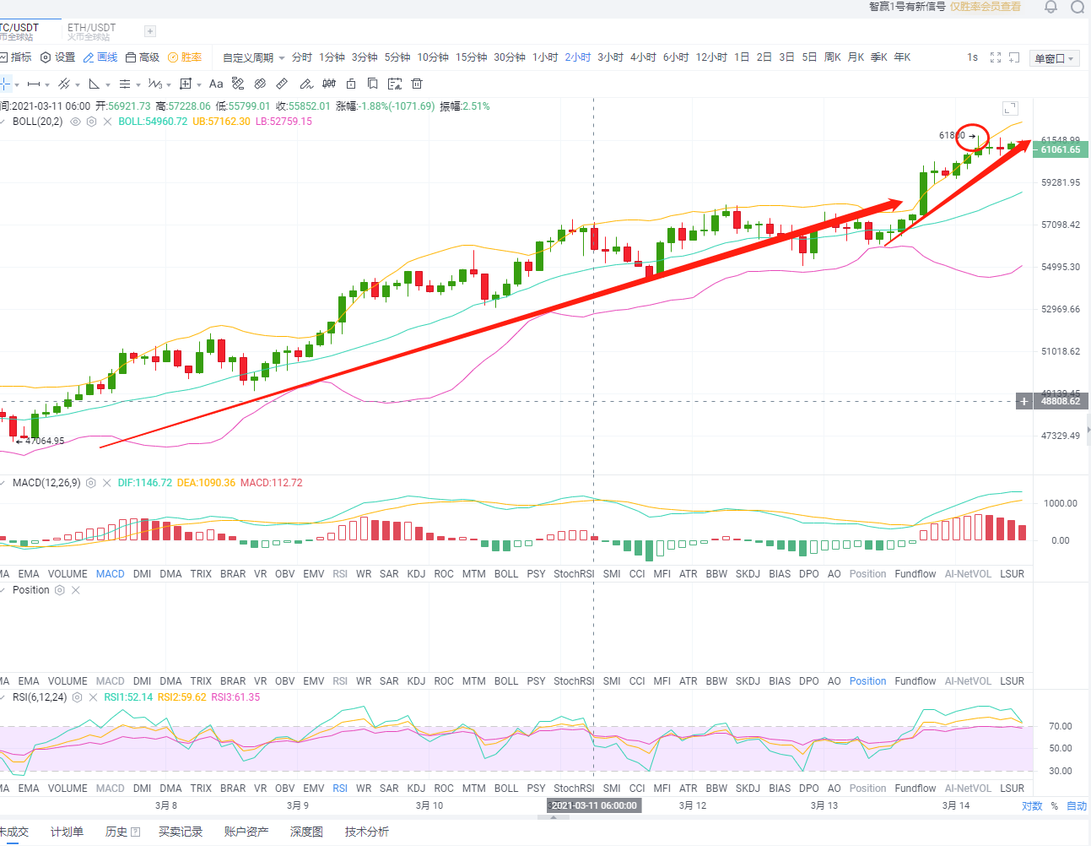Switch to the ETH/USDT tab

pos(92,31)
